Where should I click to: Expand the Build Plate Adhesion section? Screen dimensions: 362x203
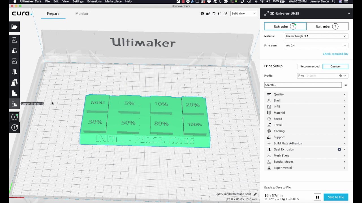coord(306,143)
